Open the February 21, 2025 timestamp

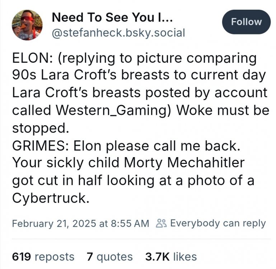pyautogui.click(x=80, y=223)
